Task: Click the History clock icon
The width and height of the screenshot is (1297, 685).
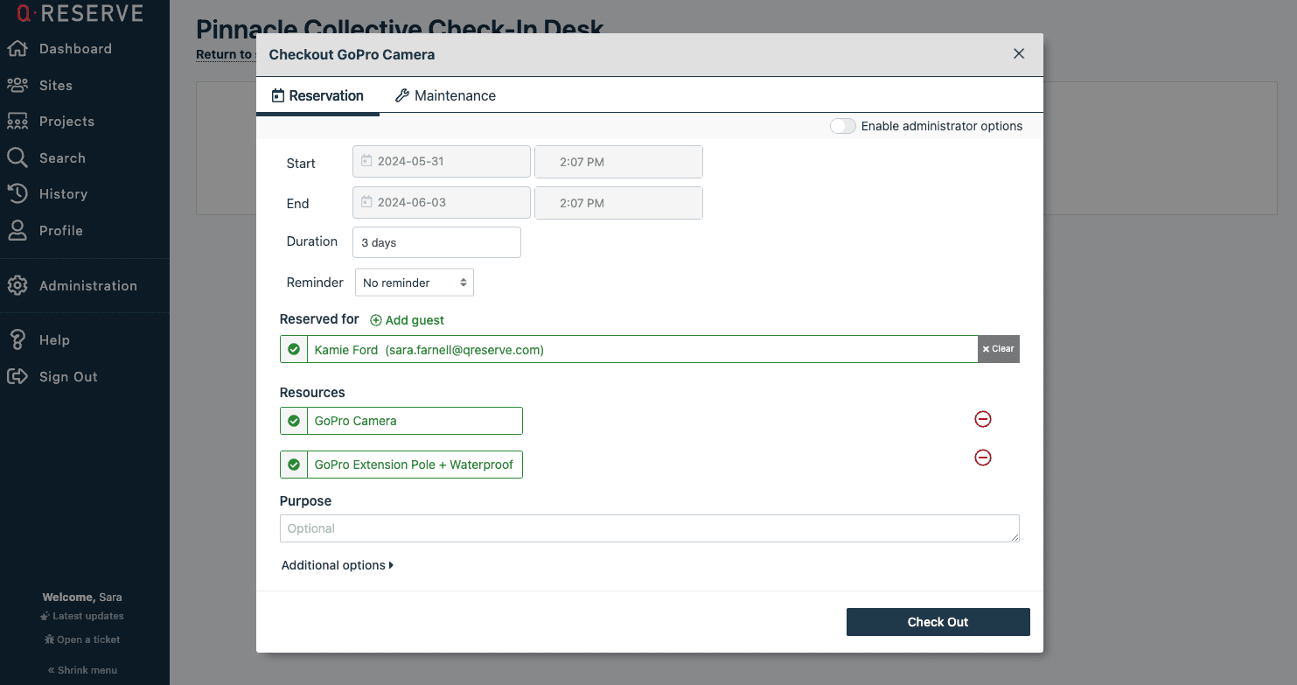Action: [17, 194]
